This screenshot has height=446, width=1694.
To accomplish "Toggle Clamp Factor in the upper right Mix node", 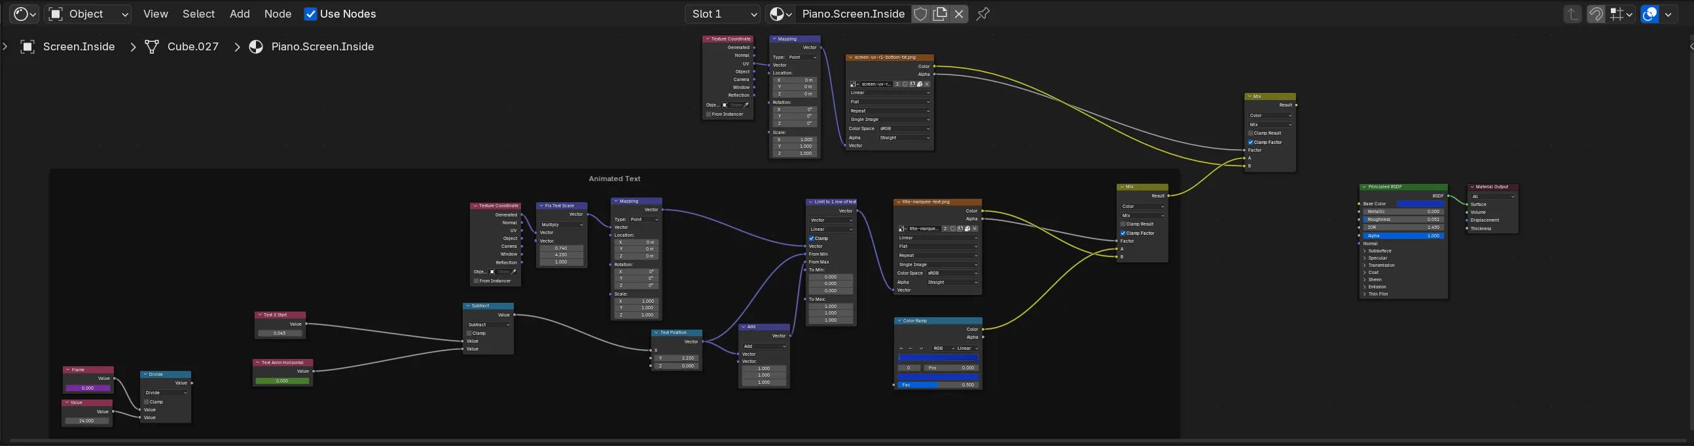I will tap(1251, 142).
